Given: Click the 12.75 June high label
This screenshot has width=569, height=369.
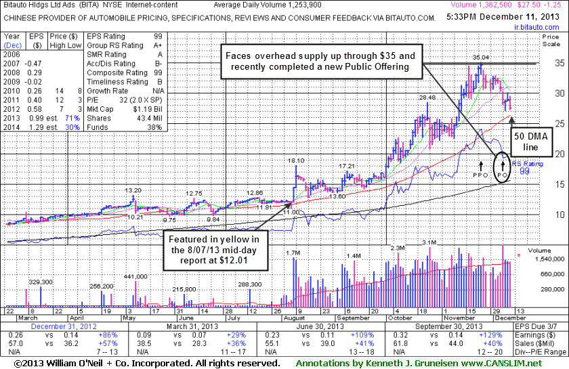Looking at the screenshot, I should click(x=194, y=194).
